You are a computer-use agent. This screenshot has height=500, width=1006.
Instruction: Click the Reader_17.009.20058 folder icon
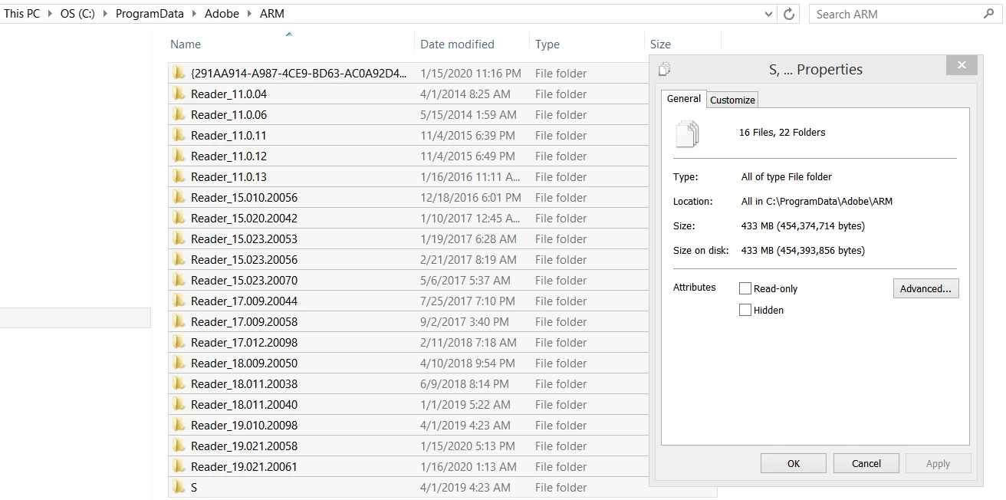pos(179,321)
